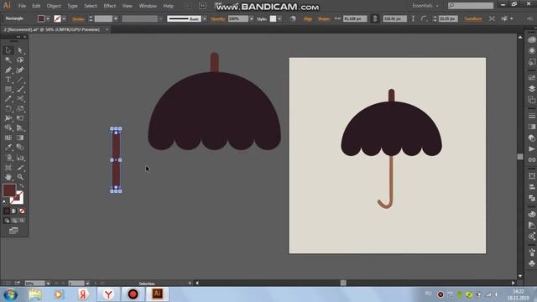Open the Window menu
The width and height of the screenshot is (537, 302).
(x=148, y=6)
